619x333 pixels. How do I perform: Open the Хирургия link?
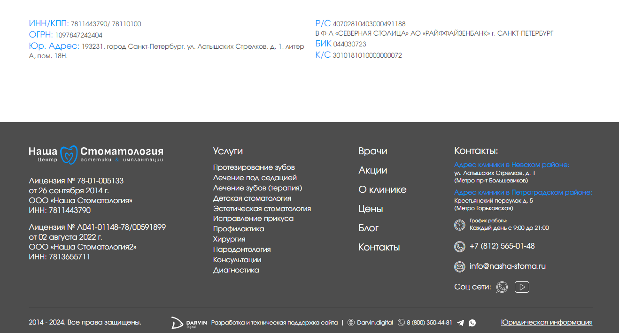tap(229, 239)
